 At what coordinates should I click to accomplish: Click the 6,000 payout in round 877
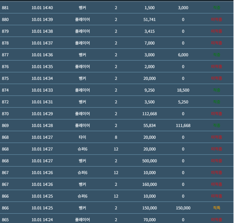[183, 55]
